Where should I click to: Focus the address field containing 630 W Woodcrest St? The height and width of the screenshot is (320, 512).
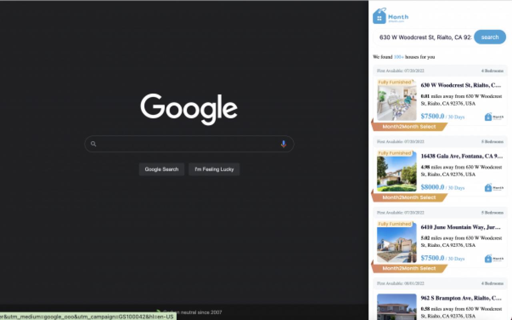click(426, 37)
